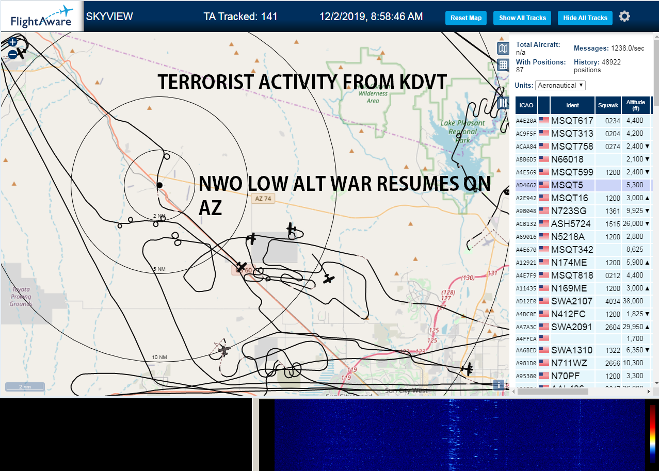Open the map attribution info icon
The height and width of the screenshot is (471, 659).
pyautogui.click(x=499, y=384)
